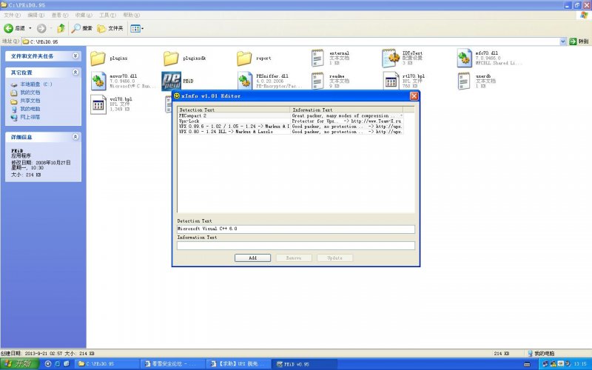
Task: Open 本地磁盘 (C:) link in sidebar
Action: [32, 84]
